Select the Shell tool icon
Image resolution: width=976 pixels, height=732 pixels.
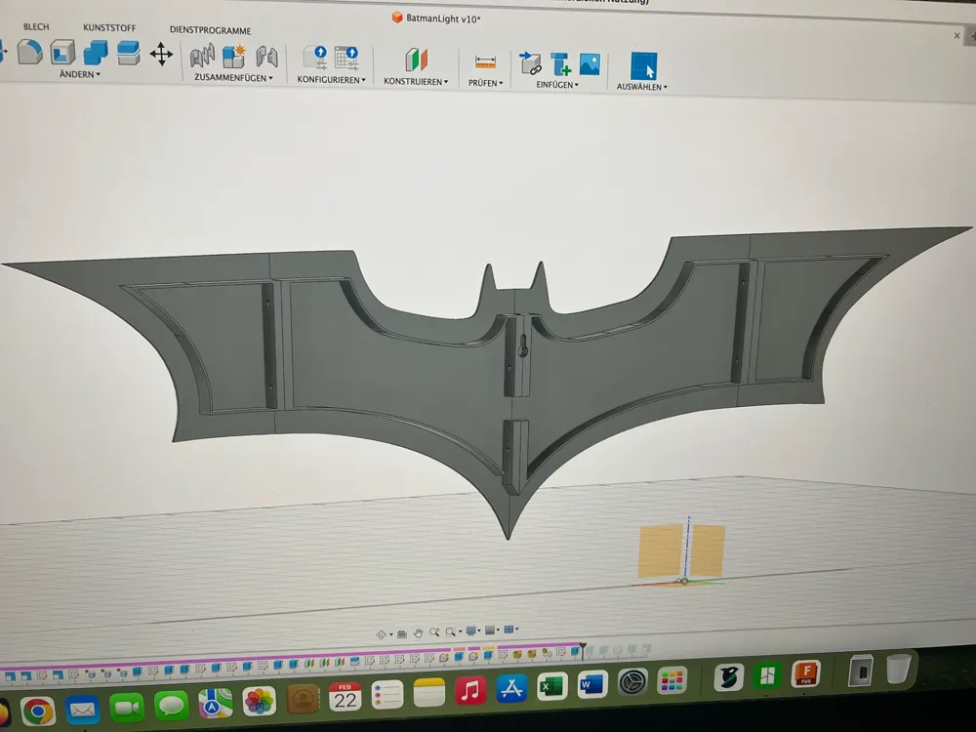click(62, 53)
